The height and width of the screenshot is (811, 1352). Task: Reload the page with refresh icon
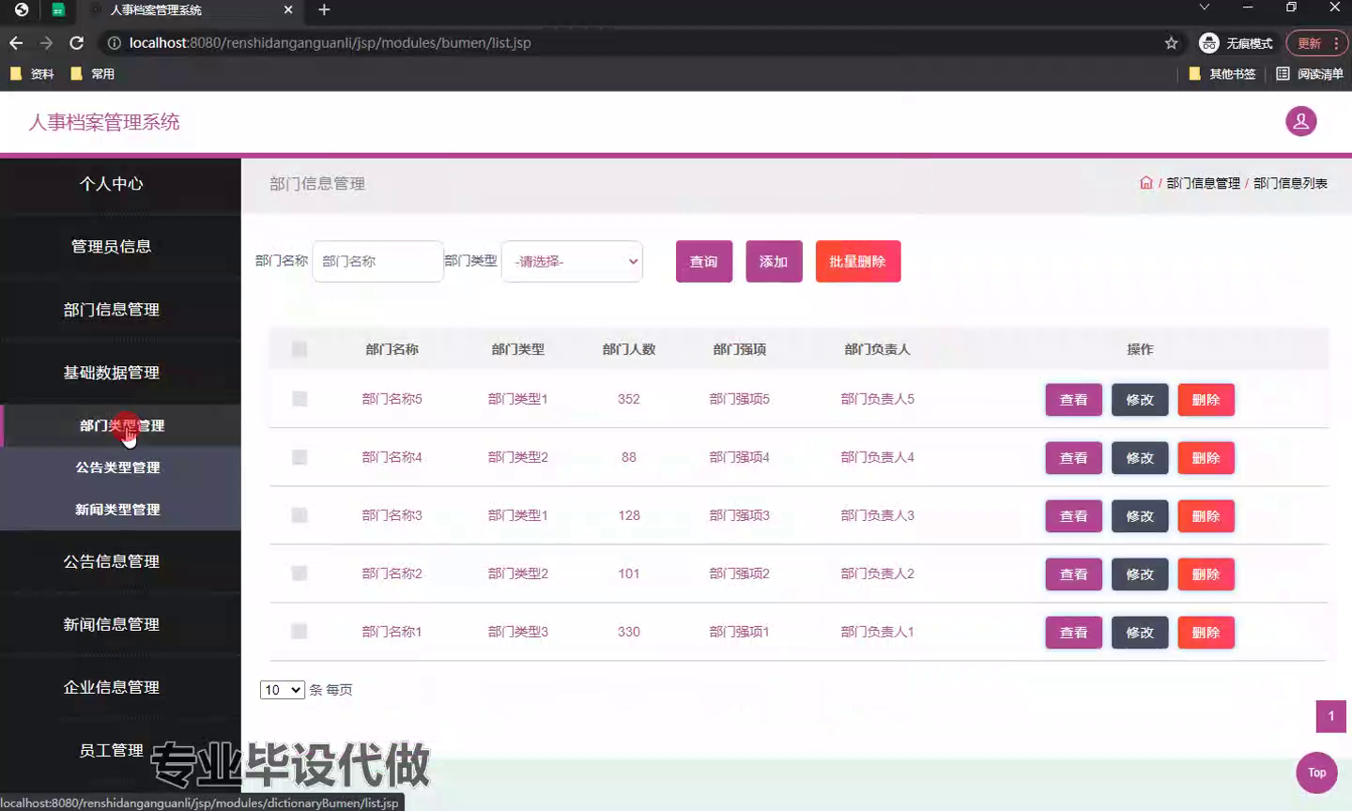(77, 43)
